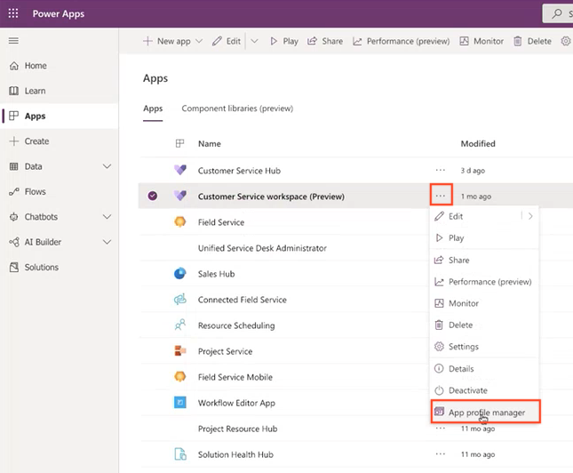Sort by the Name column header
The image size is (573, 473).
tap(210, 144)
